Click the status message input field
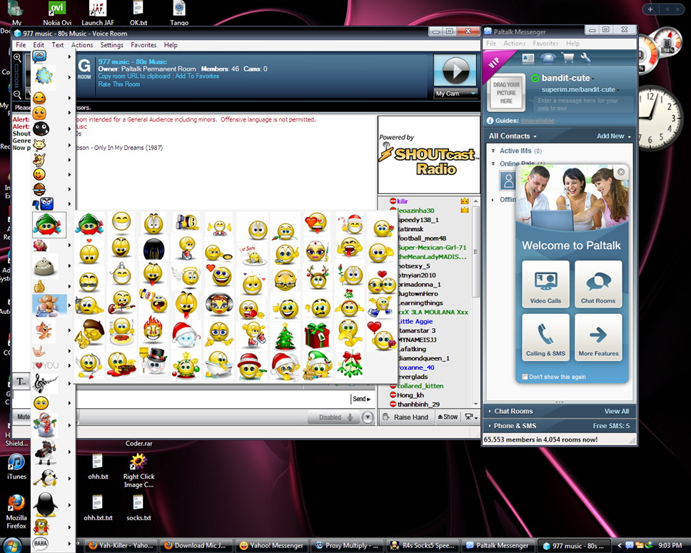Viewport: 691px width, 553px height. click(x=585, y=104)
